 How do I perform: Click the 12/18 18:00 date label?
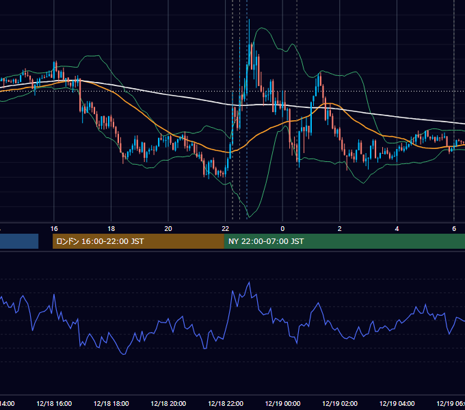click(x=111, y=403)
